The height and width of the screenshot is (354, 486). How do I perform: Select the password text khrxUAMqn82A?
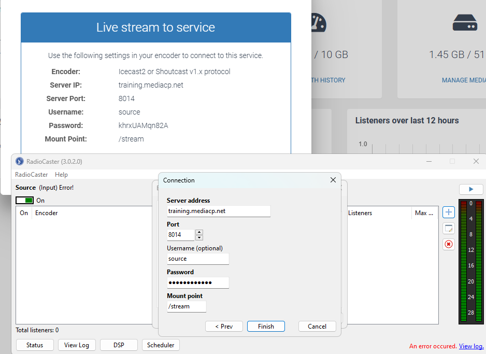click(x=143, y=125)
